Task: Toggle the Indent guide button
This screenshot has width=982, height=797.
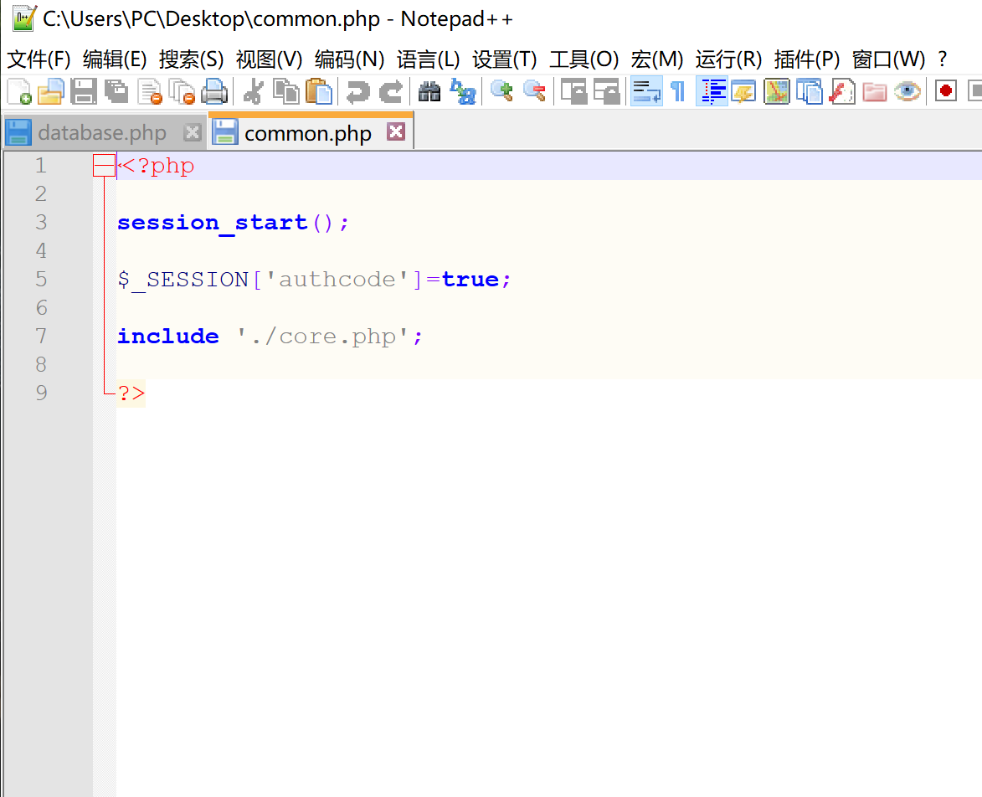Action: click(x=712, y=91)
